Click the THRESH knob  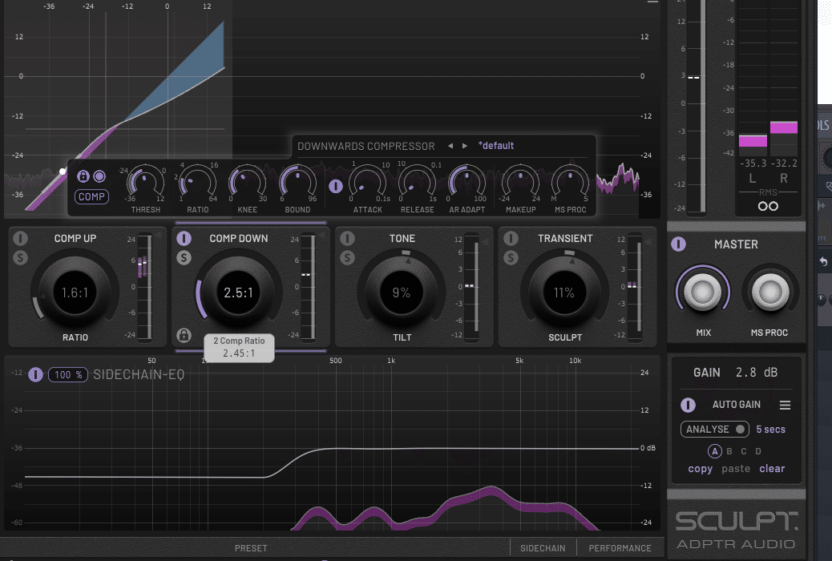click(x=145, y=183)
